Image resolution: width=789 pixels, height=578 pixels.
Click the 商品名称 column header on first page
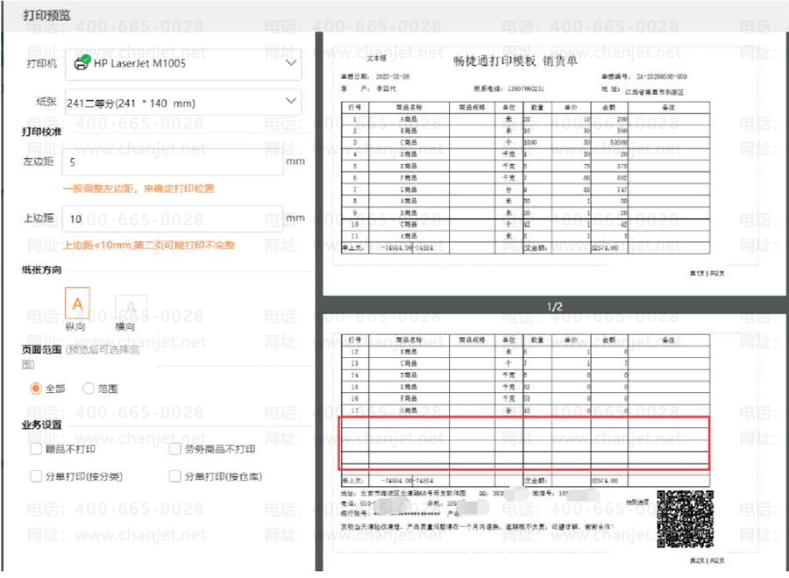point(409,107)
